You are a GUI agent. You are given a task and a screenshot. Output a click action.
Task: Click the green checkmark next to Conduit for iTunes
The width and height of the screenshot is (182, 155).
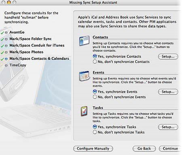coord(2,46)
